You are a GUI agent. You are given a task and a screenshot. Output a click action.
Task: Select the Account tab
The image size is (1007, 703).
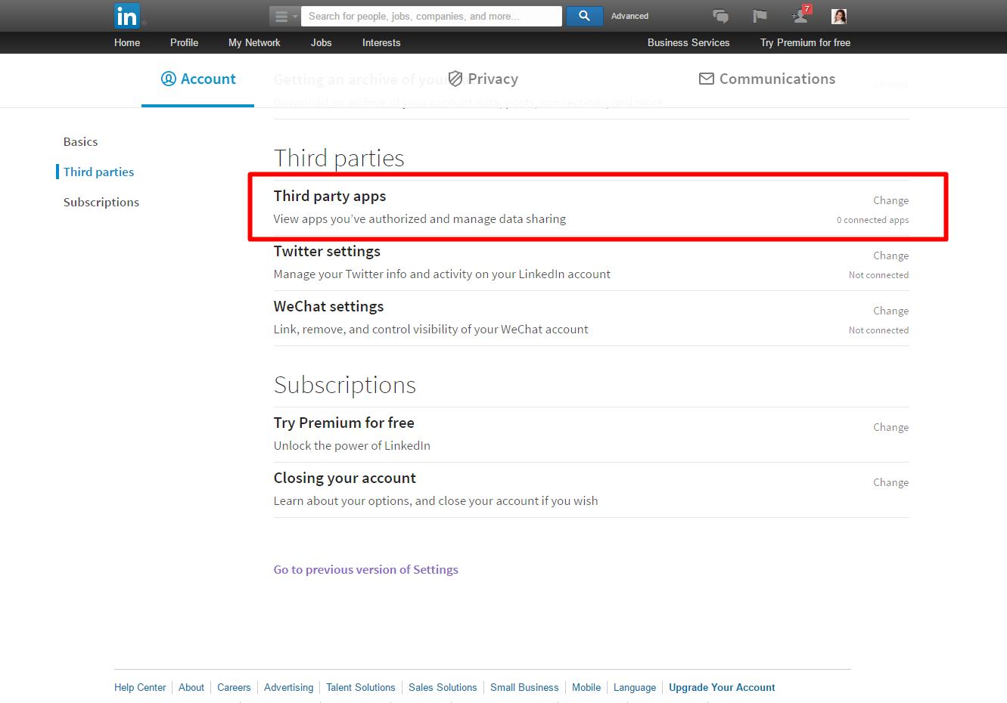coord(198,79)
